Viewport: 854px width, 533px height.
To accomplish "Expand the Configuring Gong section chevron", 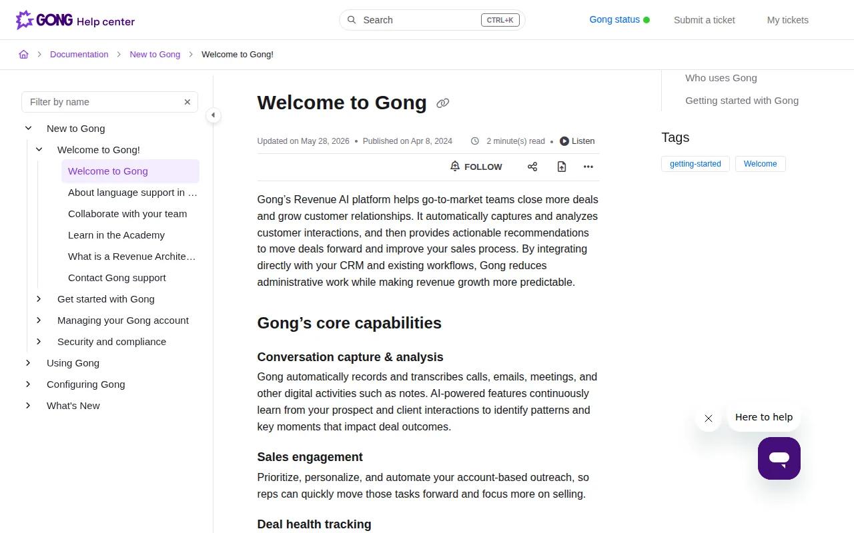I will click(28, 384).
